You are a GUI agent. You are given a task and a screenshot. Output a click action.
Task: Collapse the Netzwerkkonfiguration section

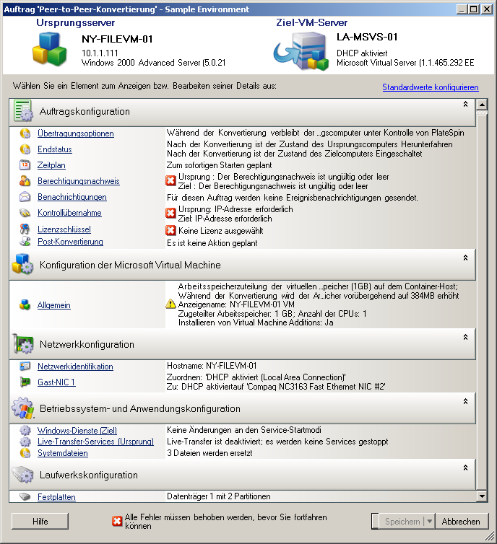(x=465, y=337)
